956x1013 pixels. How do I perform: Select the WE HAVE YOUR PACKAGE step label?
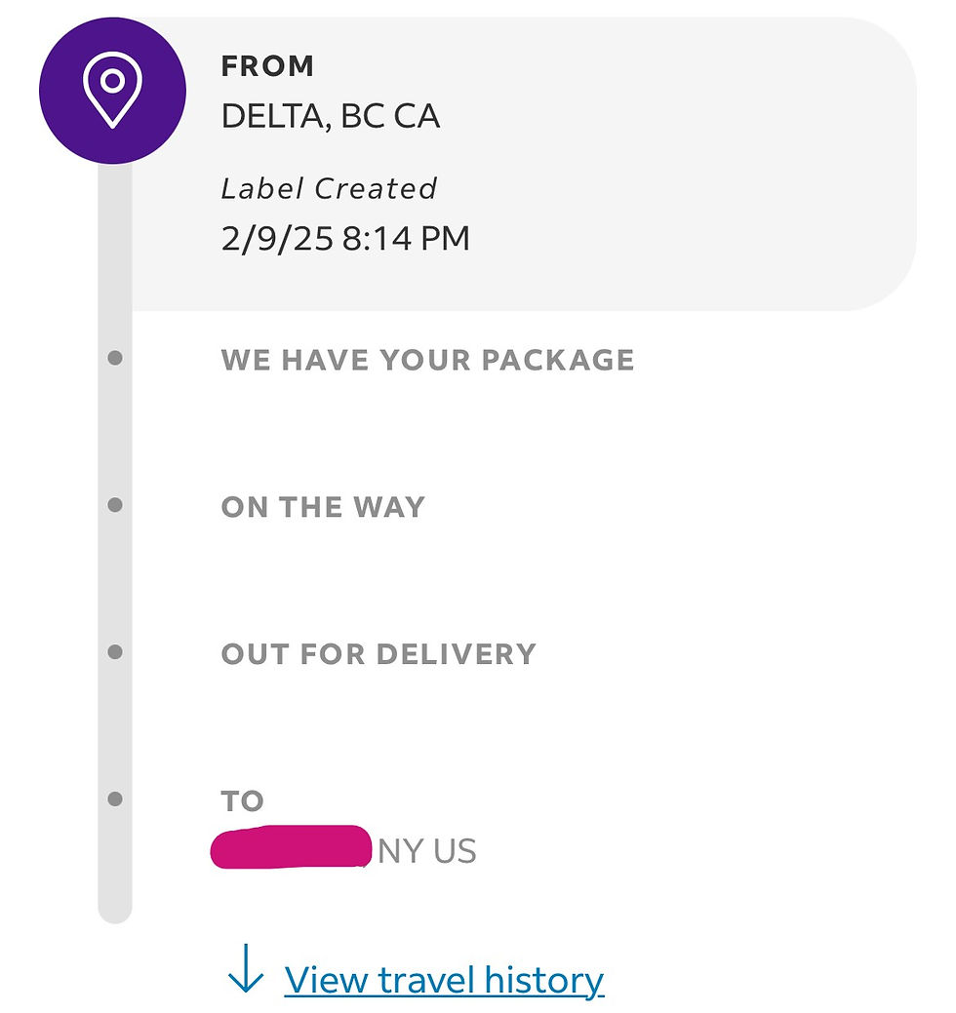[x=427, y=360]
